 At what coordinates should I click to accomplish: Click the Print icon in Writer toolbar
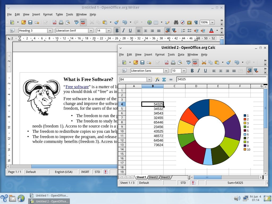[61, 22]
